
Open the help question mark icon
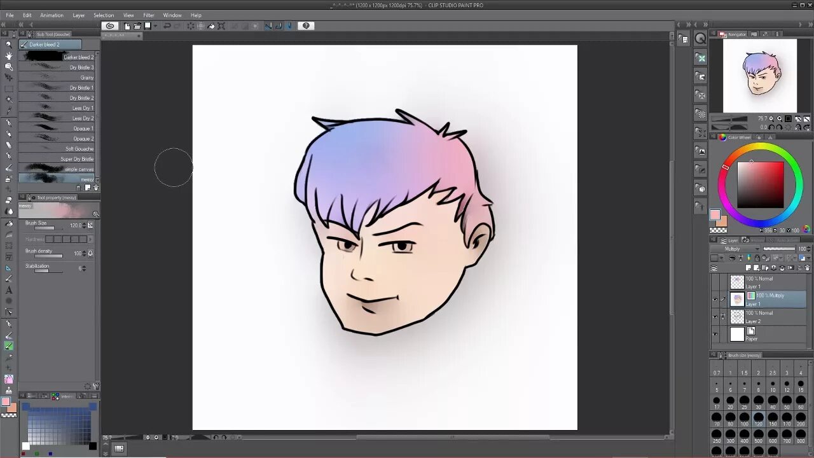[307, 26]
